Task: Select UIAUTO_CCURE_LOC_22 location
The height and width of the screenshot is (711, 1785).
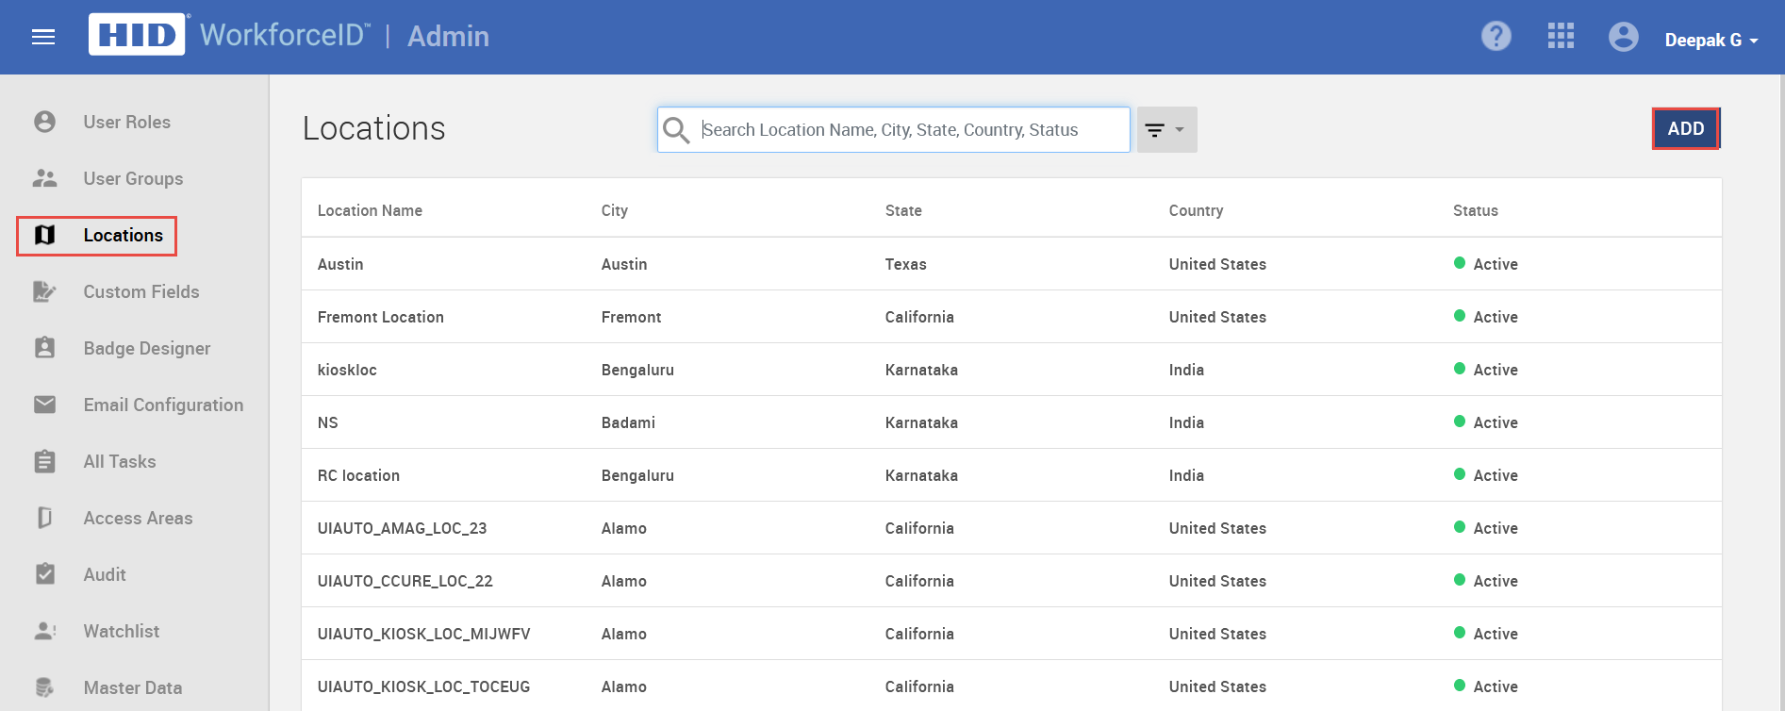Action: click(x=1011, y=581)
